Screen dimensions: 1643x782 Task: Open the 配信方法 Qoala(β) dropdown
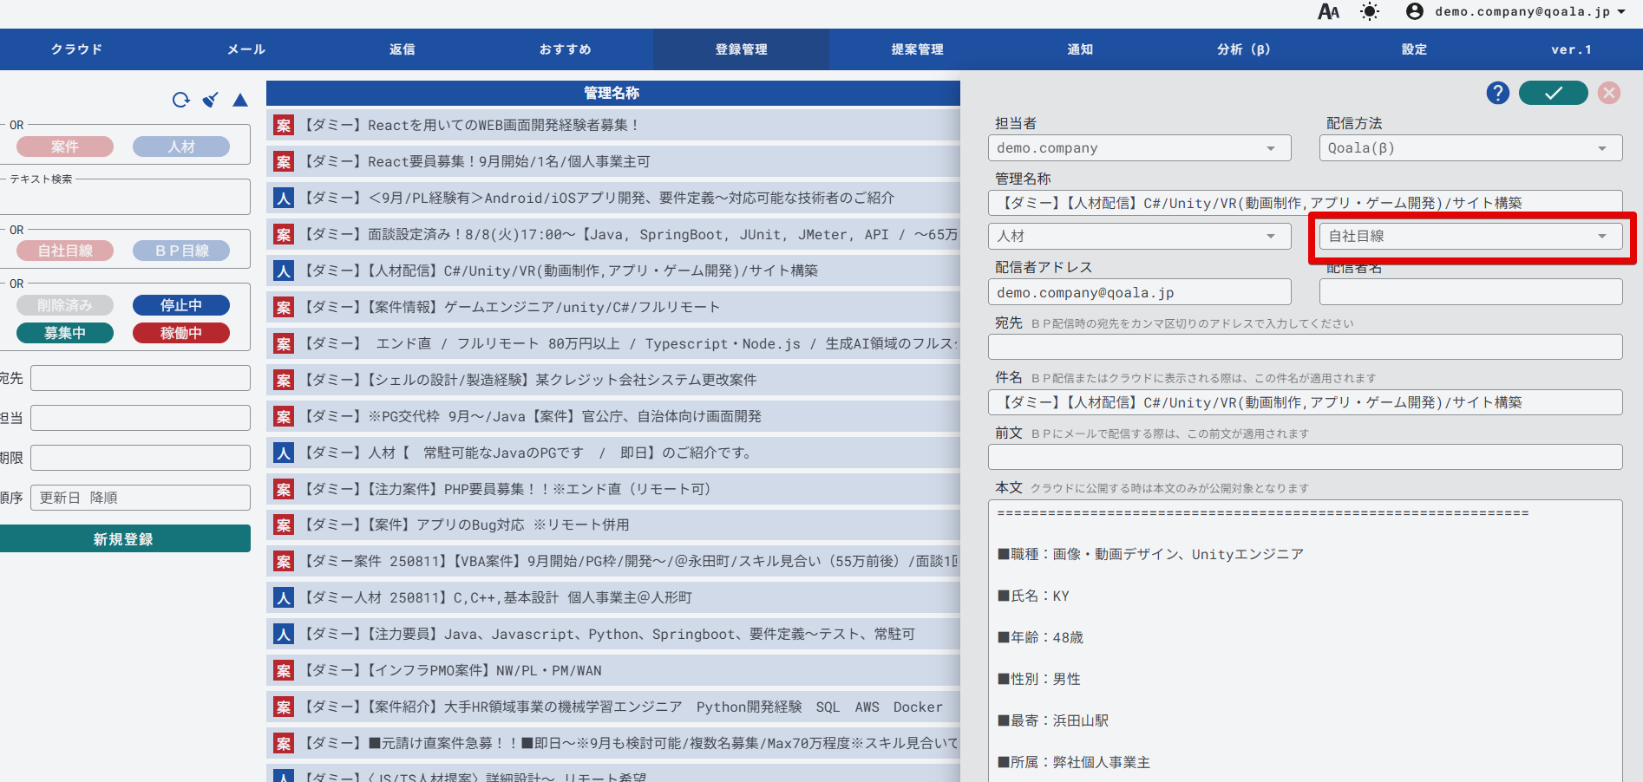point(1470,148)
